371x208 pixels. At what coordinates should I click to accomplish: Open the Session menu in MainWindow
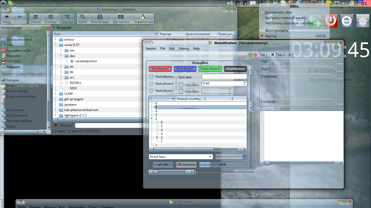[151, 48]
